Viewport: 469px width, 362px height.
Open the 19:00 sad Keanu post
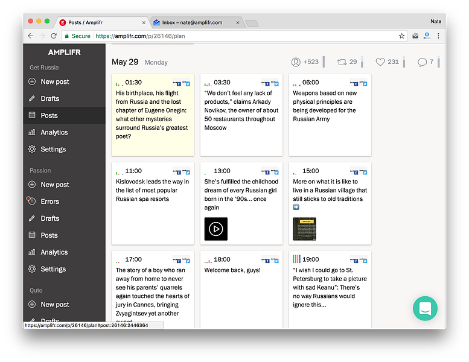[x=330, y=290]
